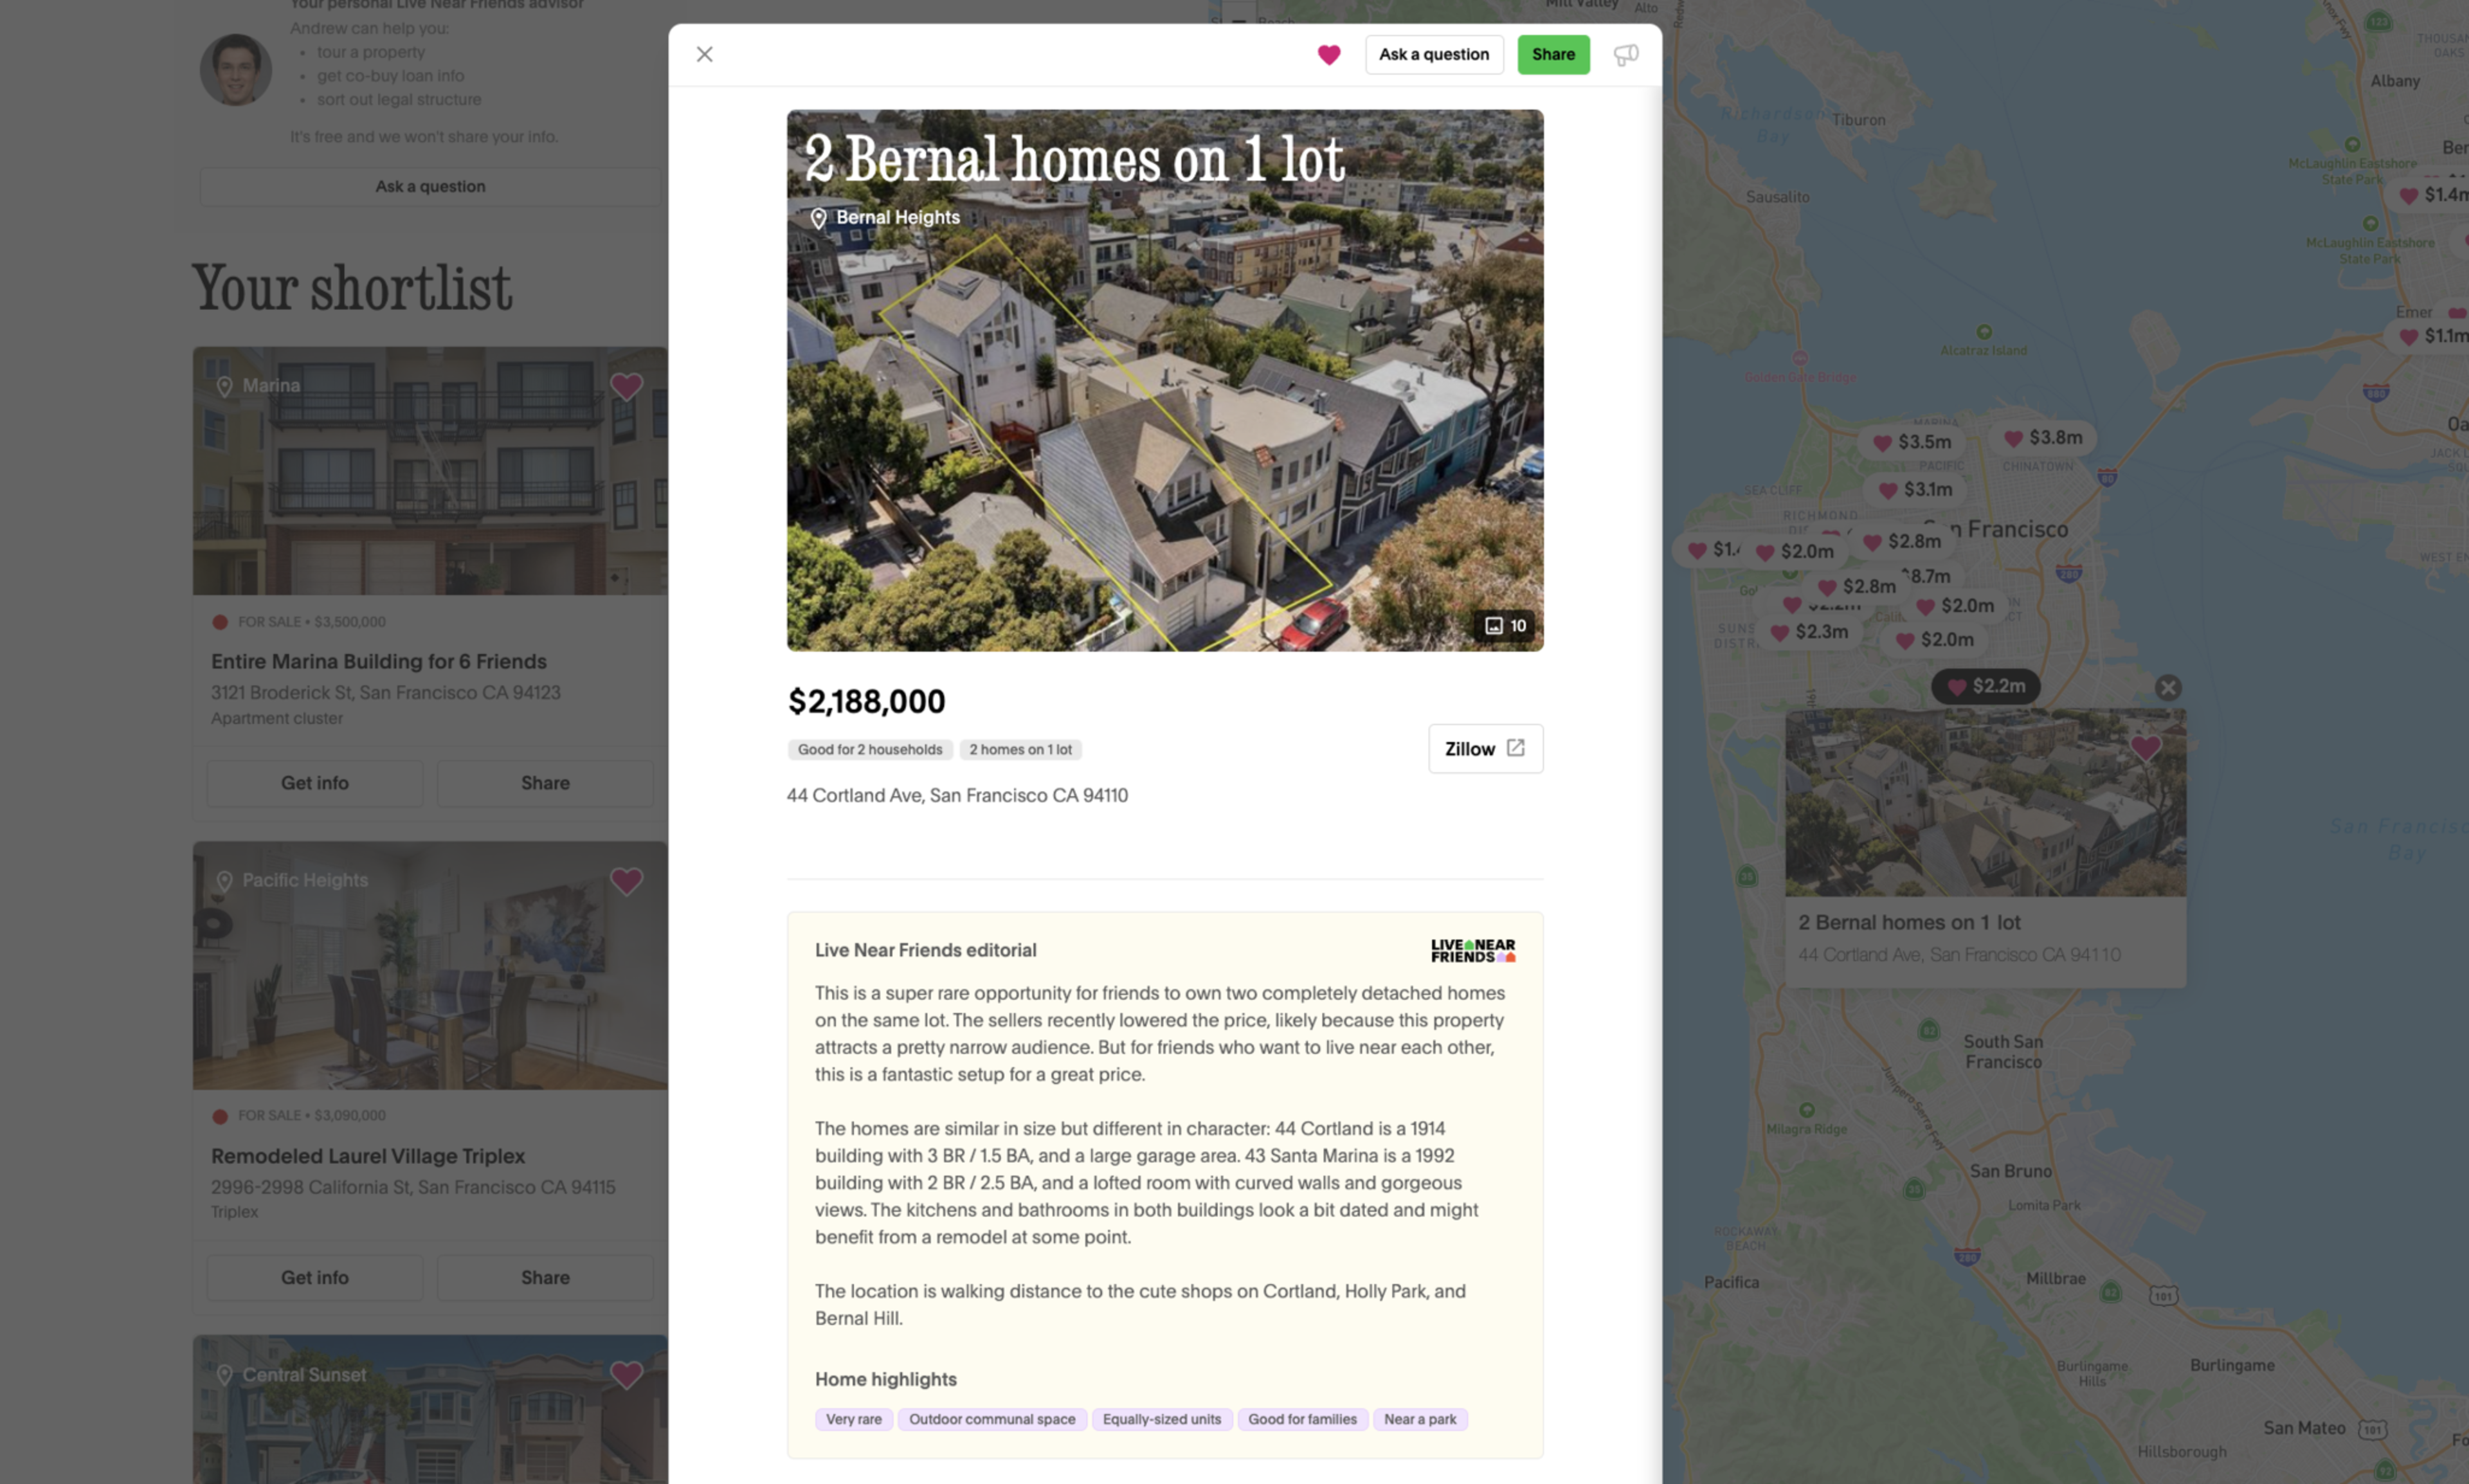Close the property detail modal

pyautogui.click(x=704, y=54)
